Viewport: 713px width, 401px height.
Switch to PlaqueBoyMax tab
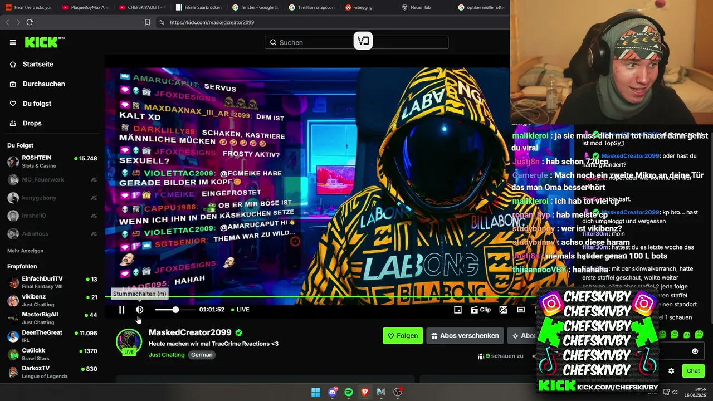click(85, 7)
